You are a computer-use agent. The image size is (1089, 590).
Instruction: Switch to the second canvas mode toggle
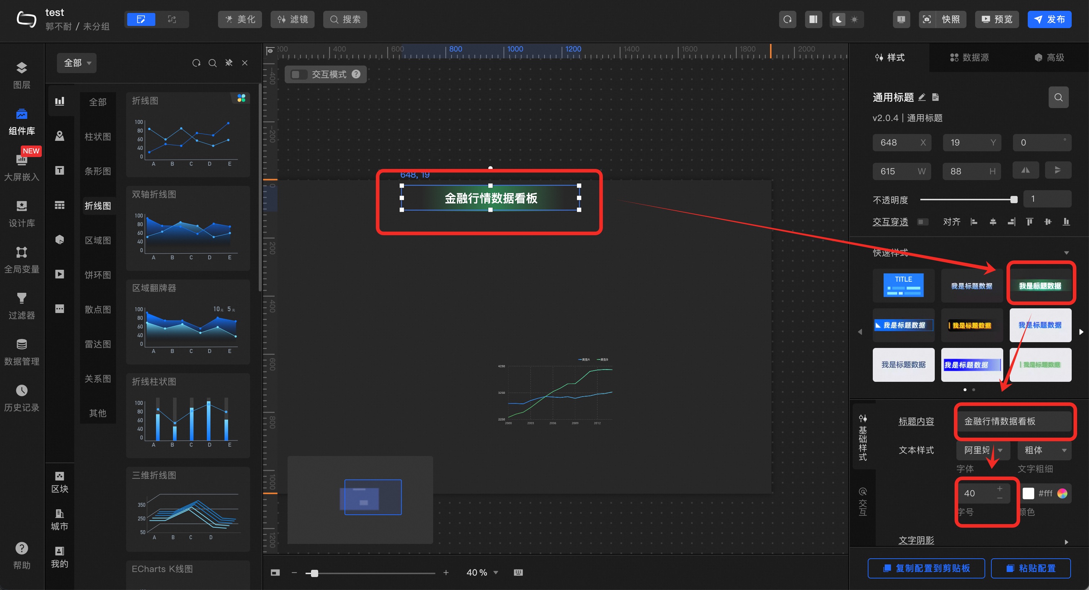click(x=172, y=19)
